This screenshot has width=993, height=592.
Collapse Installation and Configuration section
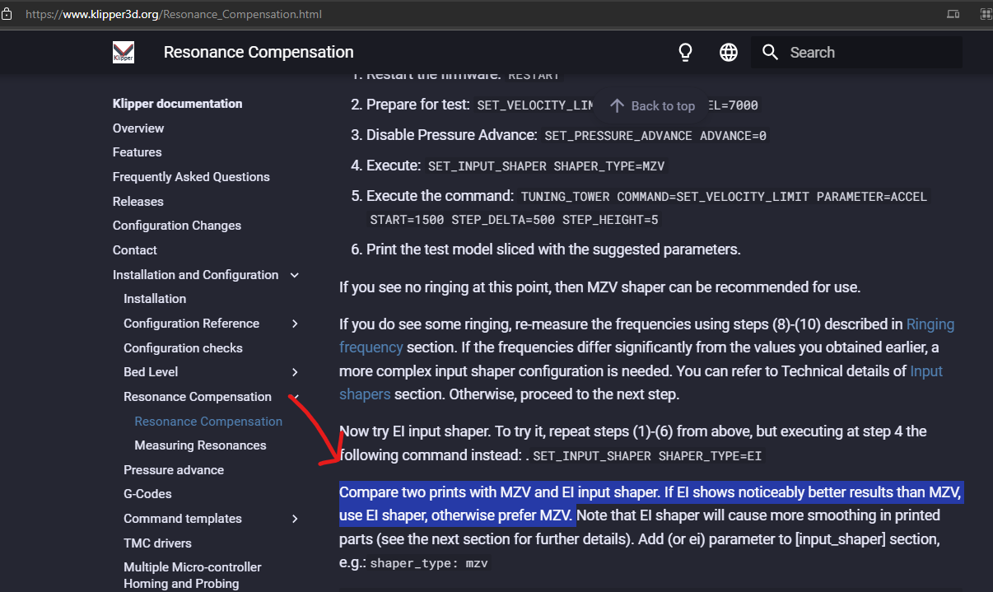click(x=295, y=275)
